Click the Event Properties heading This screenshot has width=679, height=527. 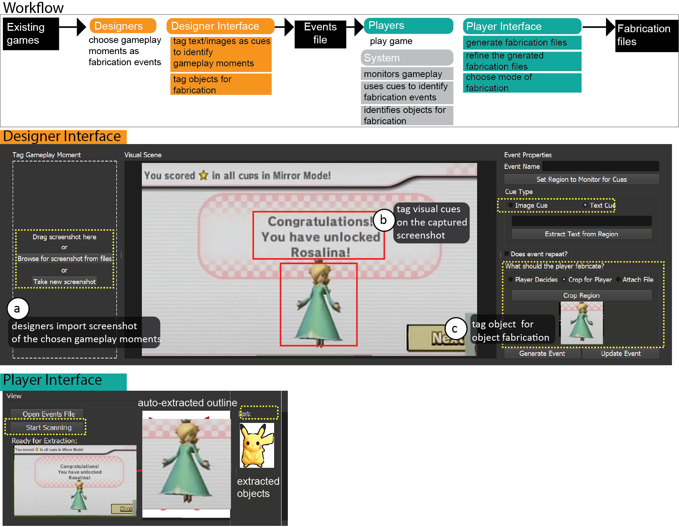pos(528,155)
